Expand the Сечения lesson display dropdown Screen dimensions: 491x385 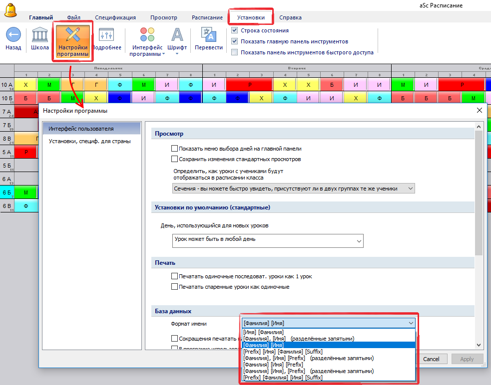[x=293, y=189]
